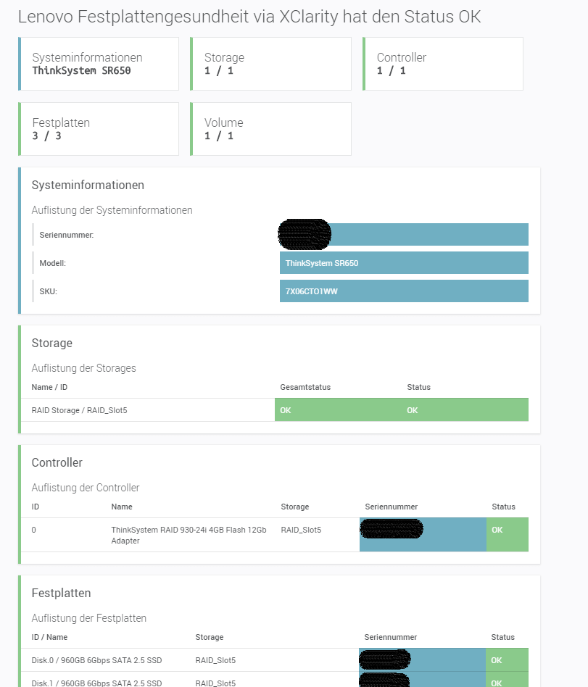Click the Name / ID header in Storage
This screenshot has height=687, width=588.
click(x=52, y=387)
